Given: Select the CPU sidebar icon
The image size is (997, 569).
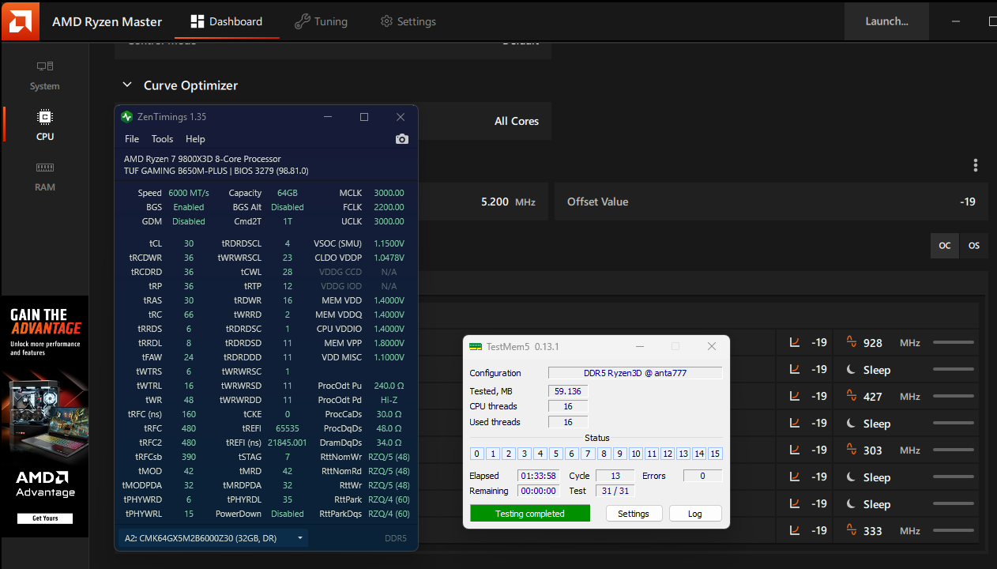Looking at the screenshot, I should 45,118.
